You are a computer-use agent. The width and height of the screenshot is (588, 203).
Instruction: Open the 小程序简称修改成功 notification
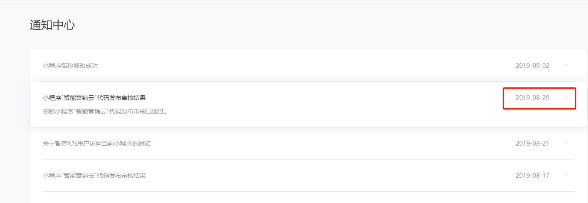click(70, 66)
